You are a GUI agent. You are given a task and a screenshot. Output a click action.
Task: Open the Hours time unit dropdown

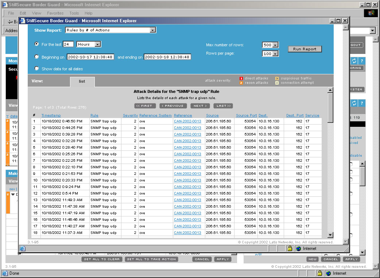tap(98, 44)
